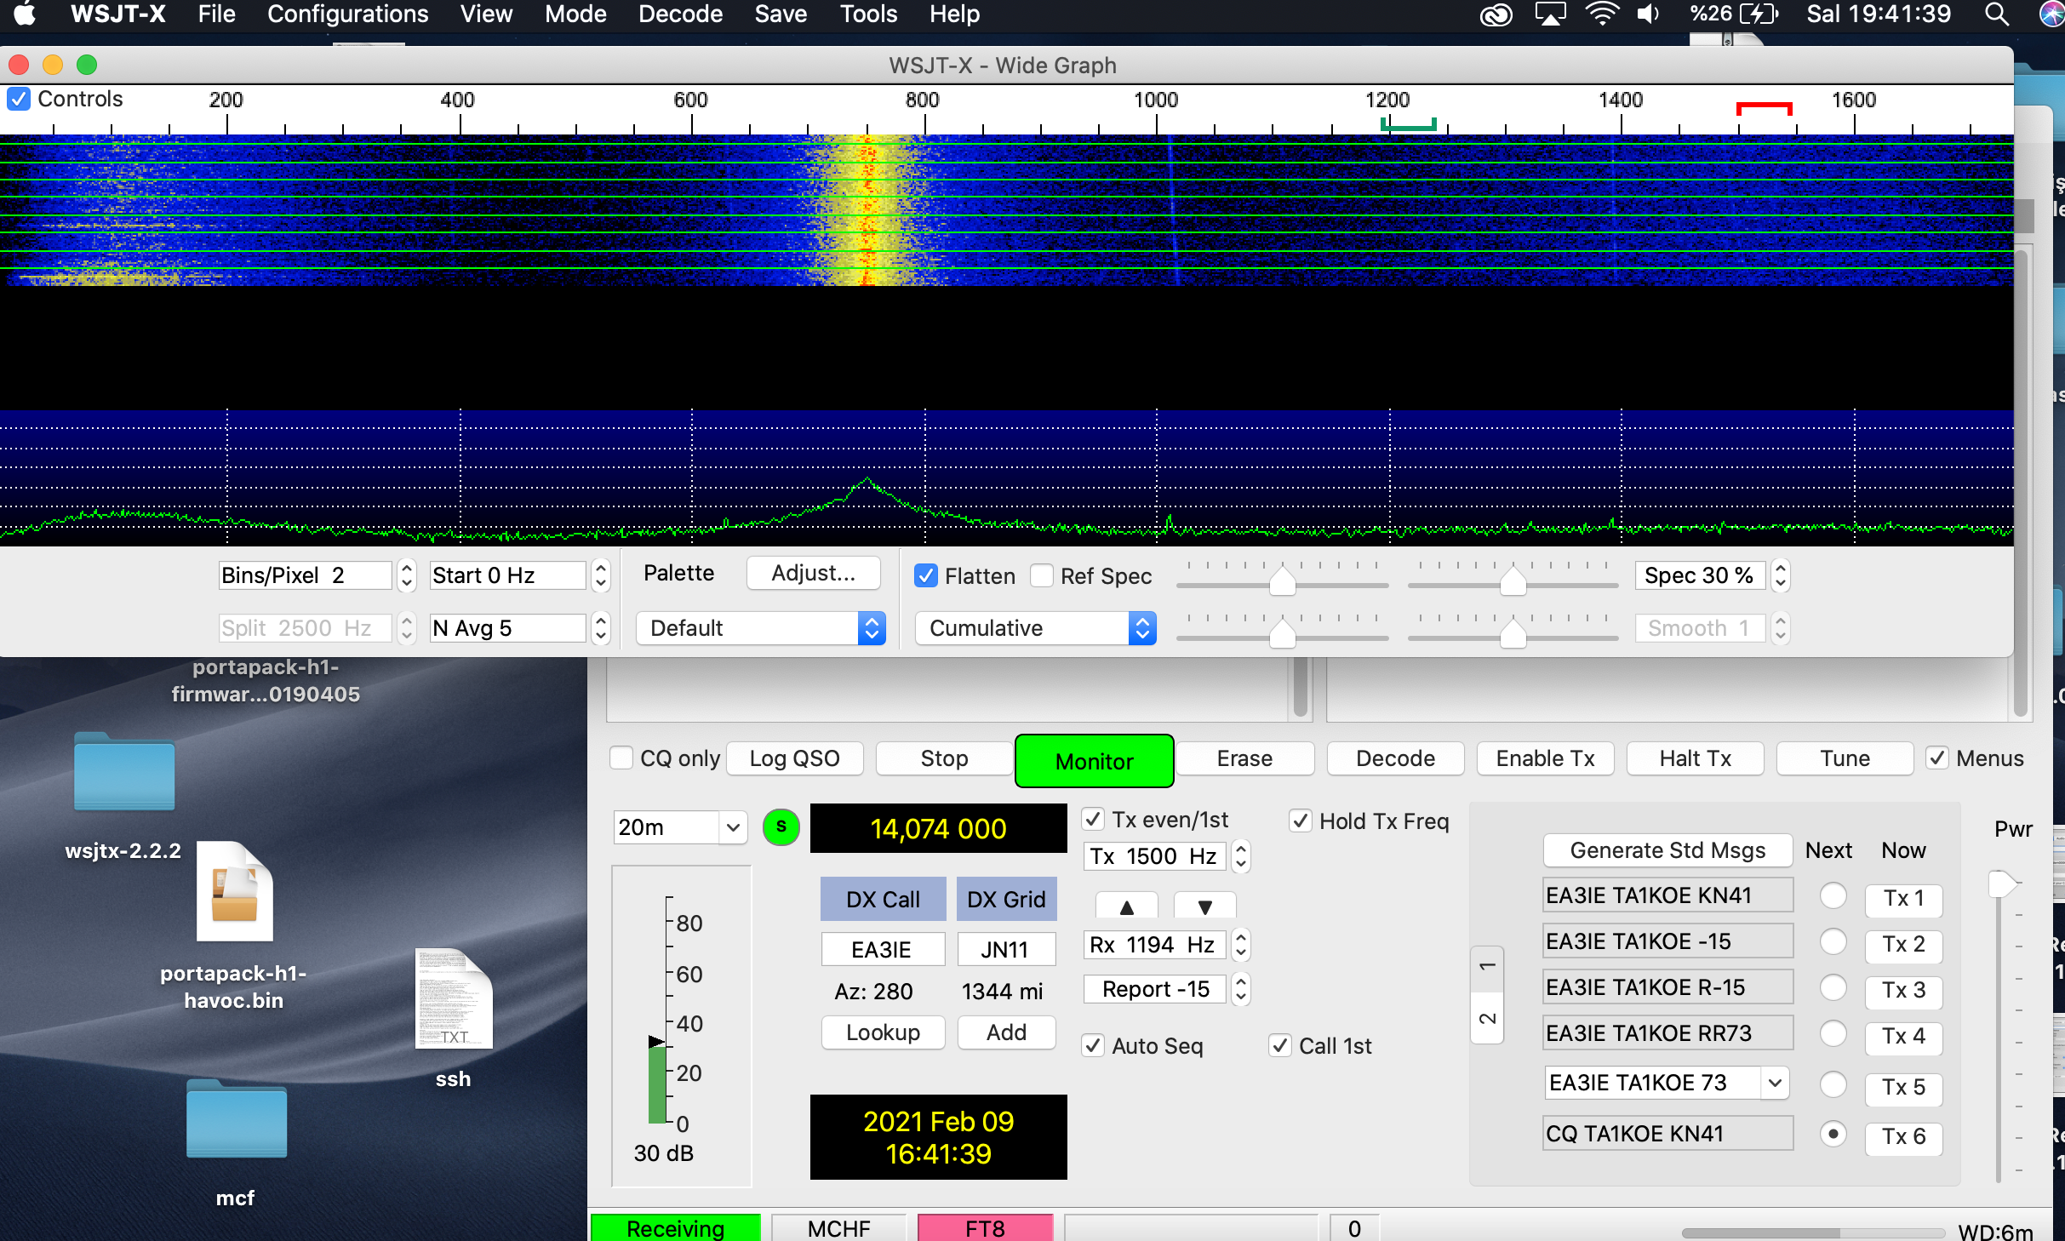Open the Configurations menu
Screen dimensions: 2065x1241
347,14
